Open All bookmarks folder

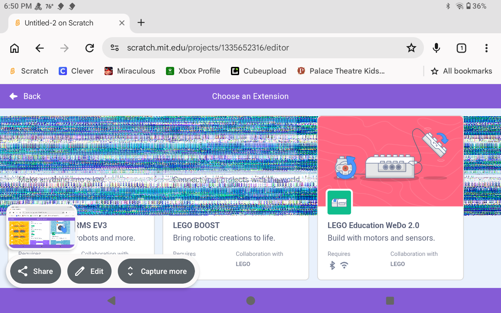tap(461, 71)
